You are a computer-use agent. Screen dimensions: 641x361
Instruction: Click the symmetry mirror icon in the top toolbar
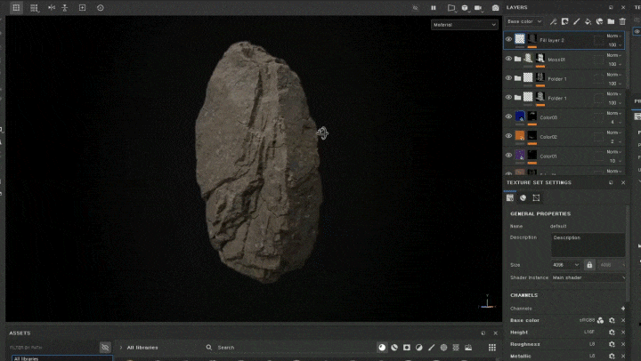(52, 8)
